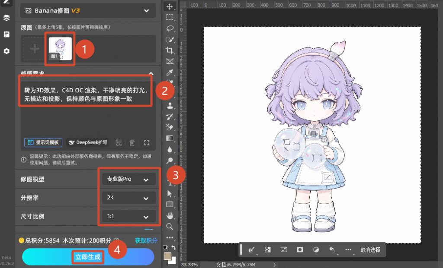Screen dimensions: 443x268
Task: Expand the prompt box to fullscreen
Action: click(x=146, y=142)
